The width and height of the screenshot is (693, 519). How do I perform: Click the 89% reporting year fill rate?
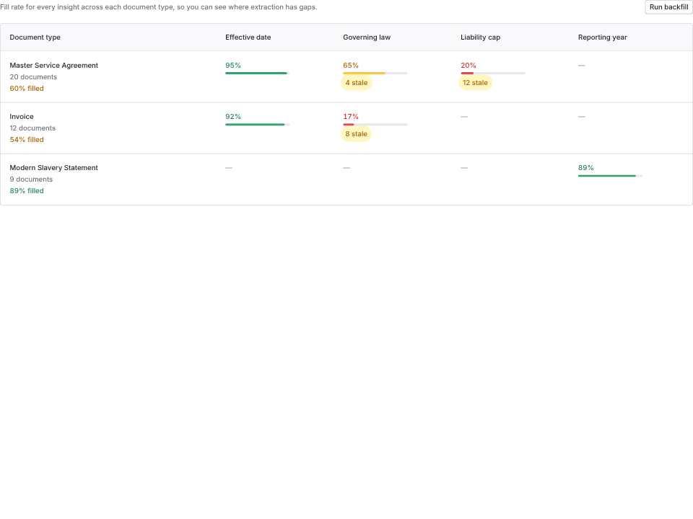click(x=585, y=168)
